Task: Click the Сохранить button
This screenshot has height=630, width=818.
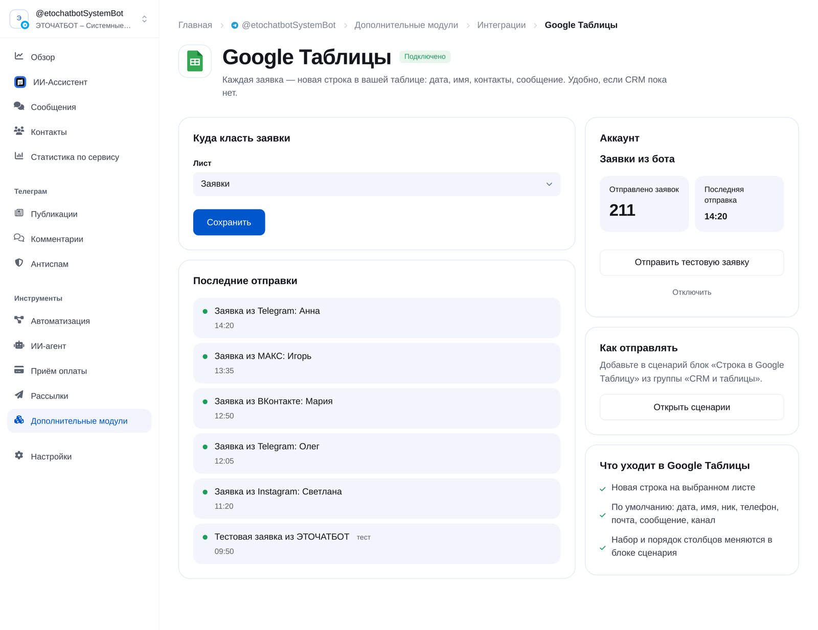Action: (x=229, y=222)
